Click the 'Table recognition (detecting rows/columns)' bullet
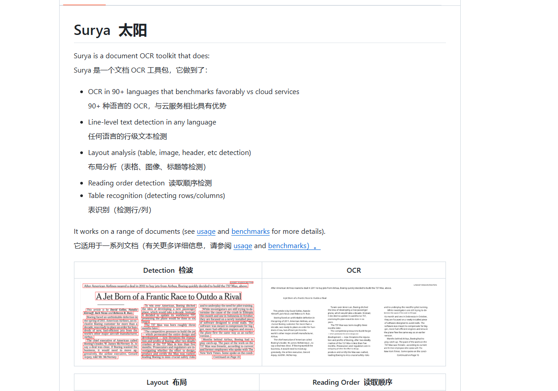This screenshot has height=391, width=558. tap(156, 196)
